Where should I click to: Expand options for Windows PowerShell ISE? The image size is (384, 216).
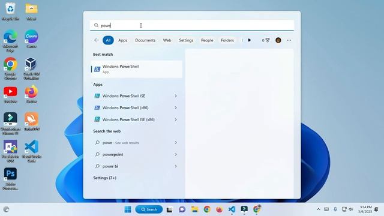coord(176,96)
